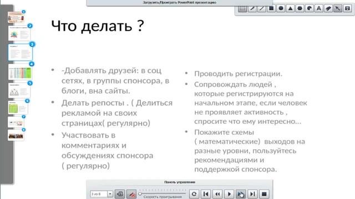Open slide 2 thumbnail

(19, 33)
